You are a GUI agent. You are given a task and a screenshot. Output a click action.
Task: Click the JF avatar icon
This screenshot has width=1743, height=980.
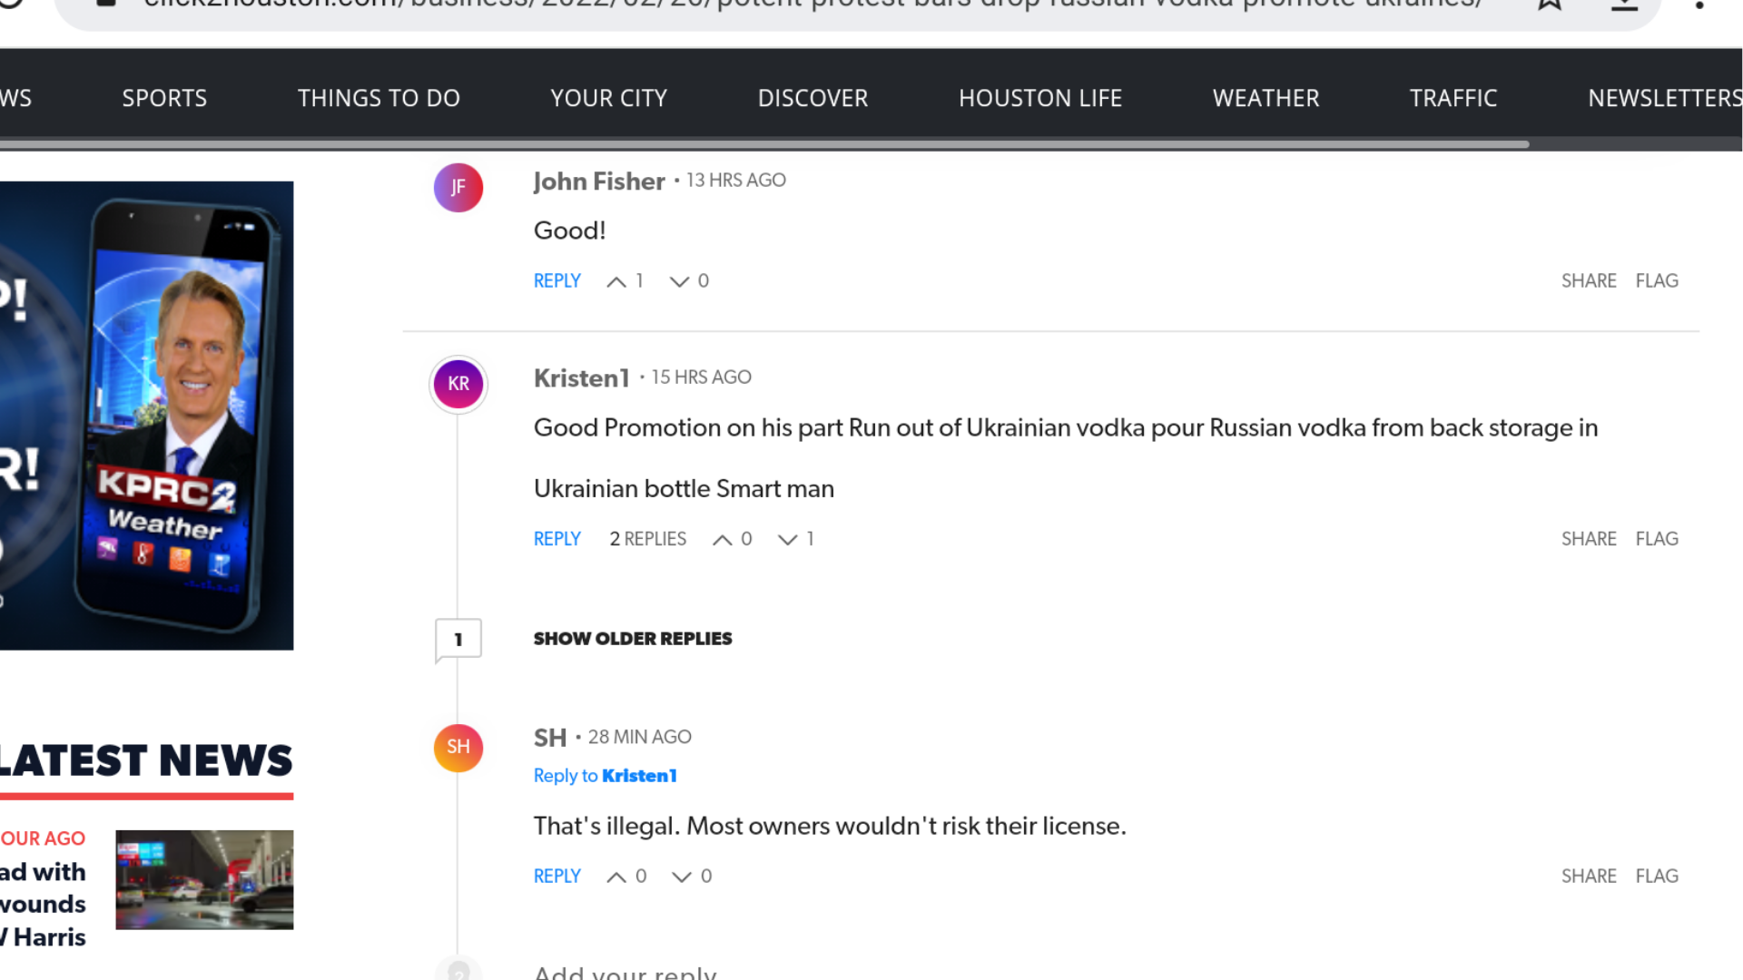tap(458, 188)
